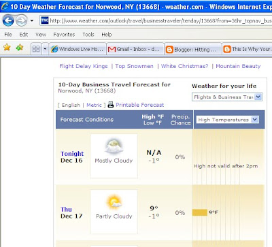Switch to the This Is Why Your tab
Image resolution: width=272 pixels, height=247 pixels.
click(248, 49)
